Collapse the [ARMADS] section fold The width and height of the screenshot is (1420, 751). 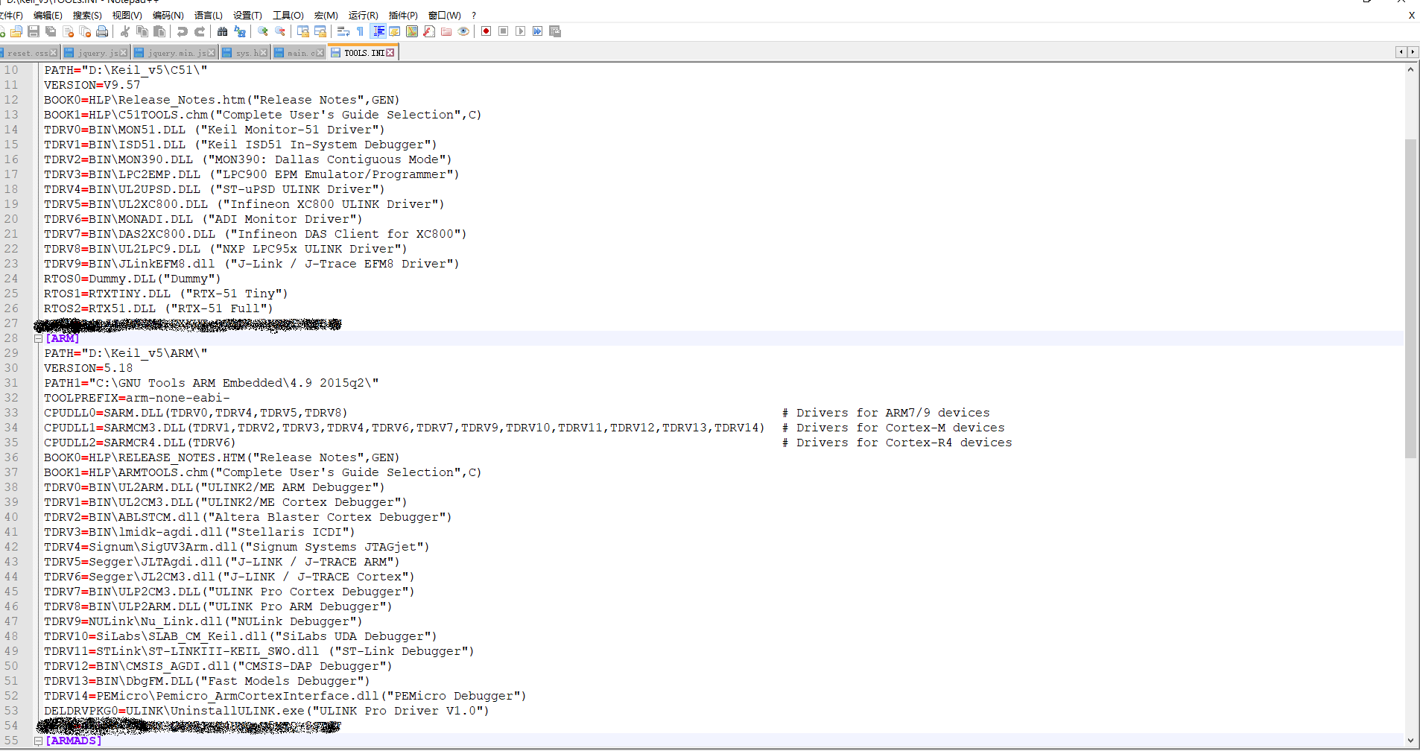tap(38, 741)
